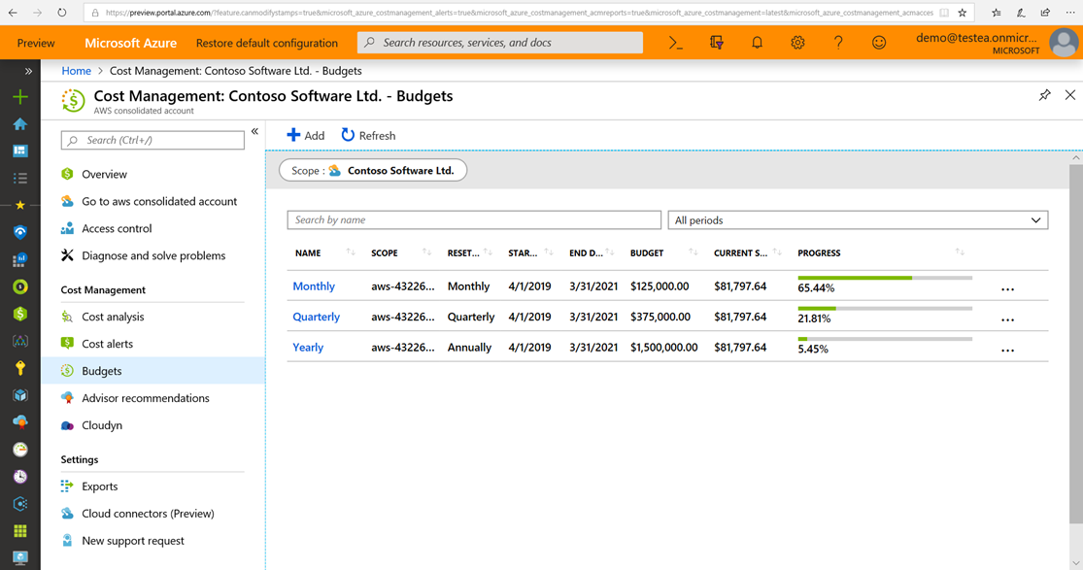Open the Monthly budget link

(314, 286)
